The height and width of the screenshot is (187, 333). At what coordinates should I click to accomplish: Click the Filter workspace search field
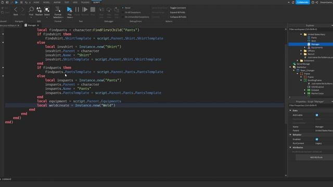[311, 29]
